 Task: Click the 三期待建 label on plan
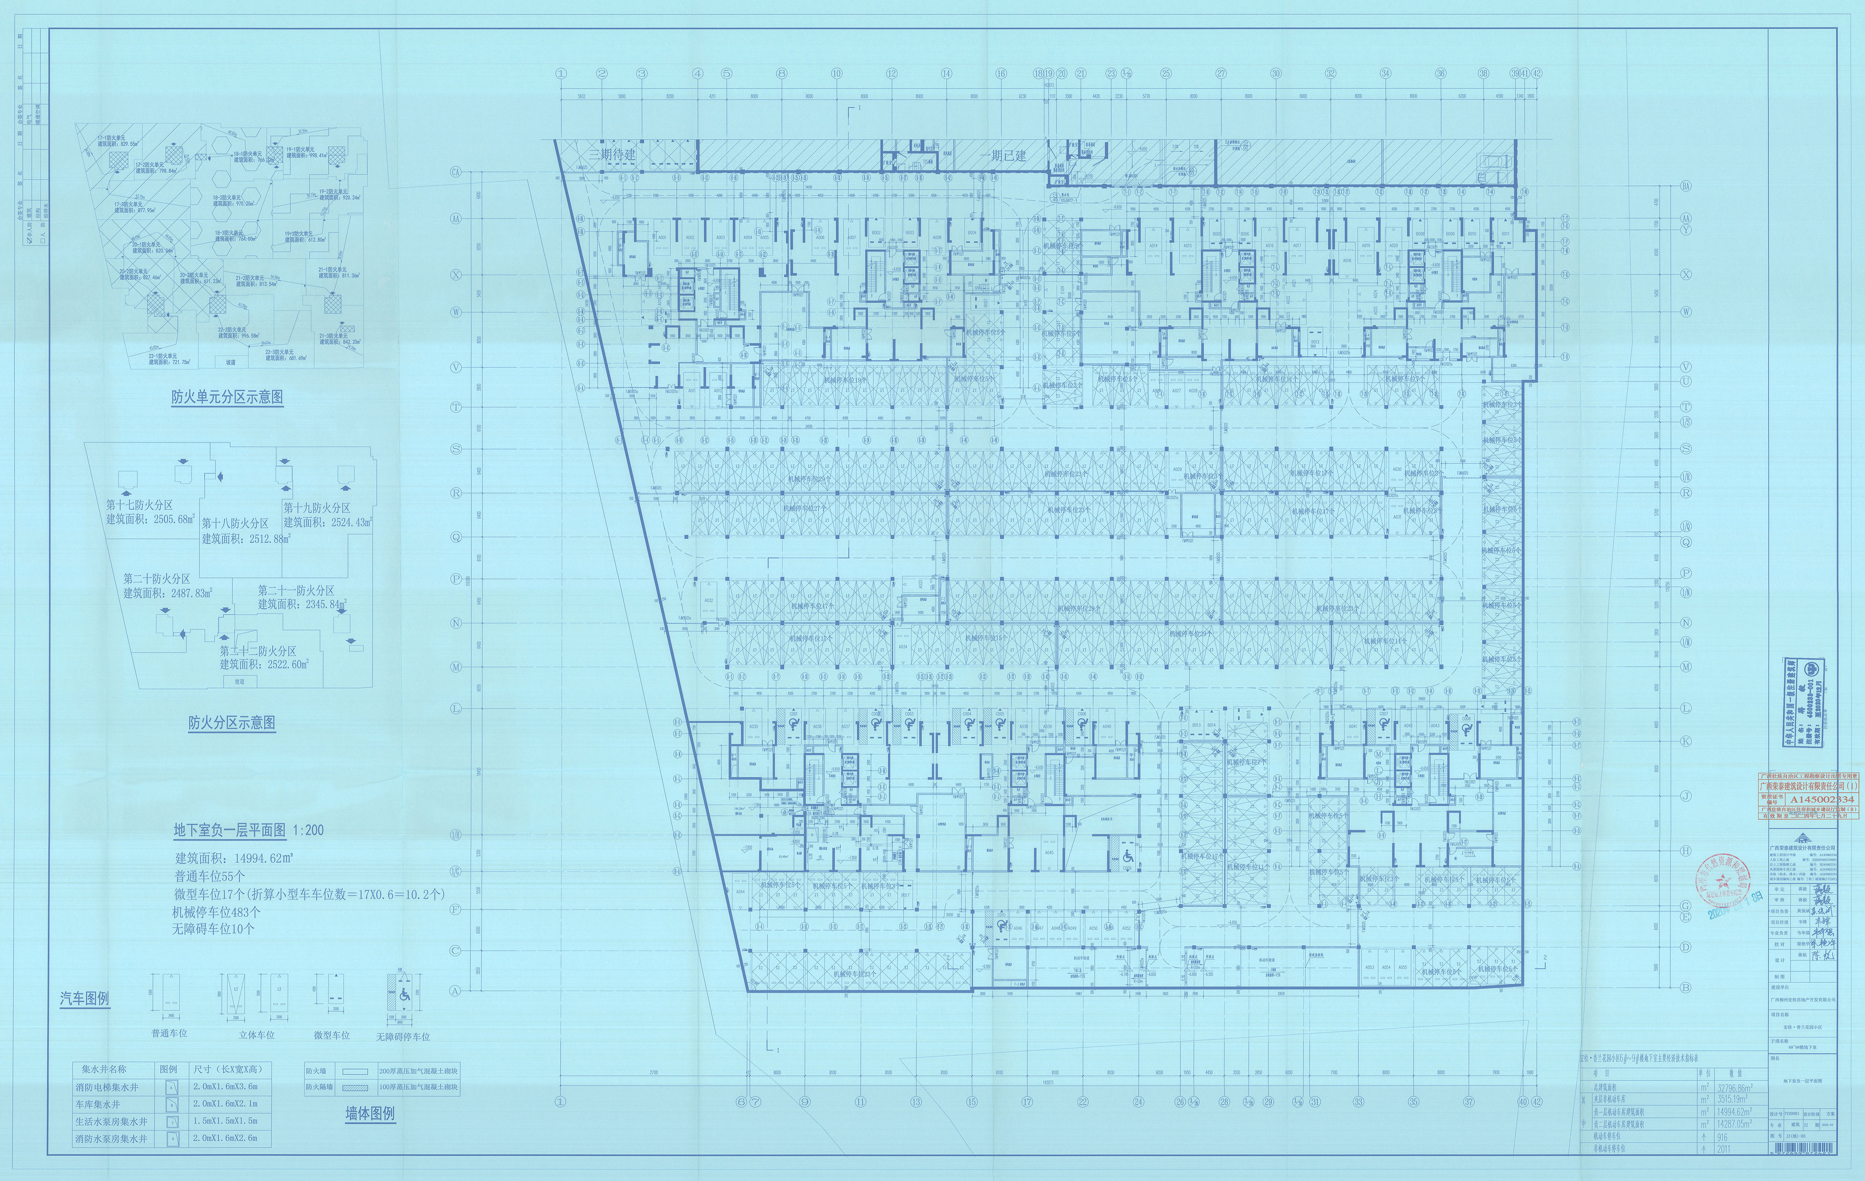[x=612, y=155]
